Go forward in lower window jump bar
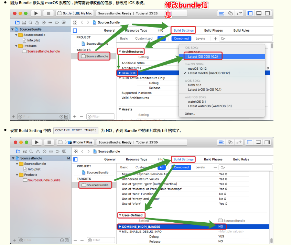Viewport: 291px width, 245px height. [88, 152]
